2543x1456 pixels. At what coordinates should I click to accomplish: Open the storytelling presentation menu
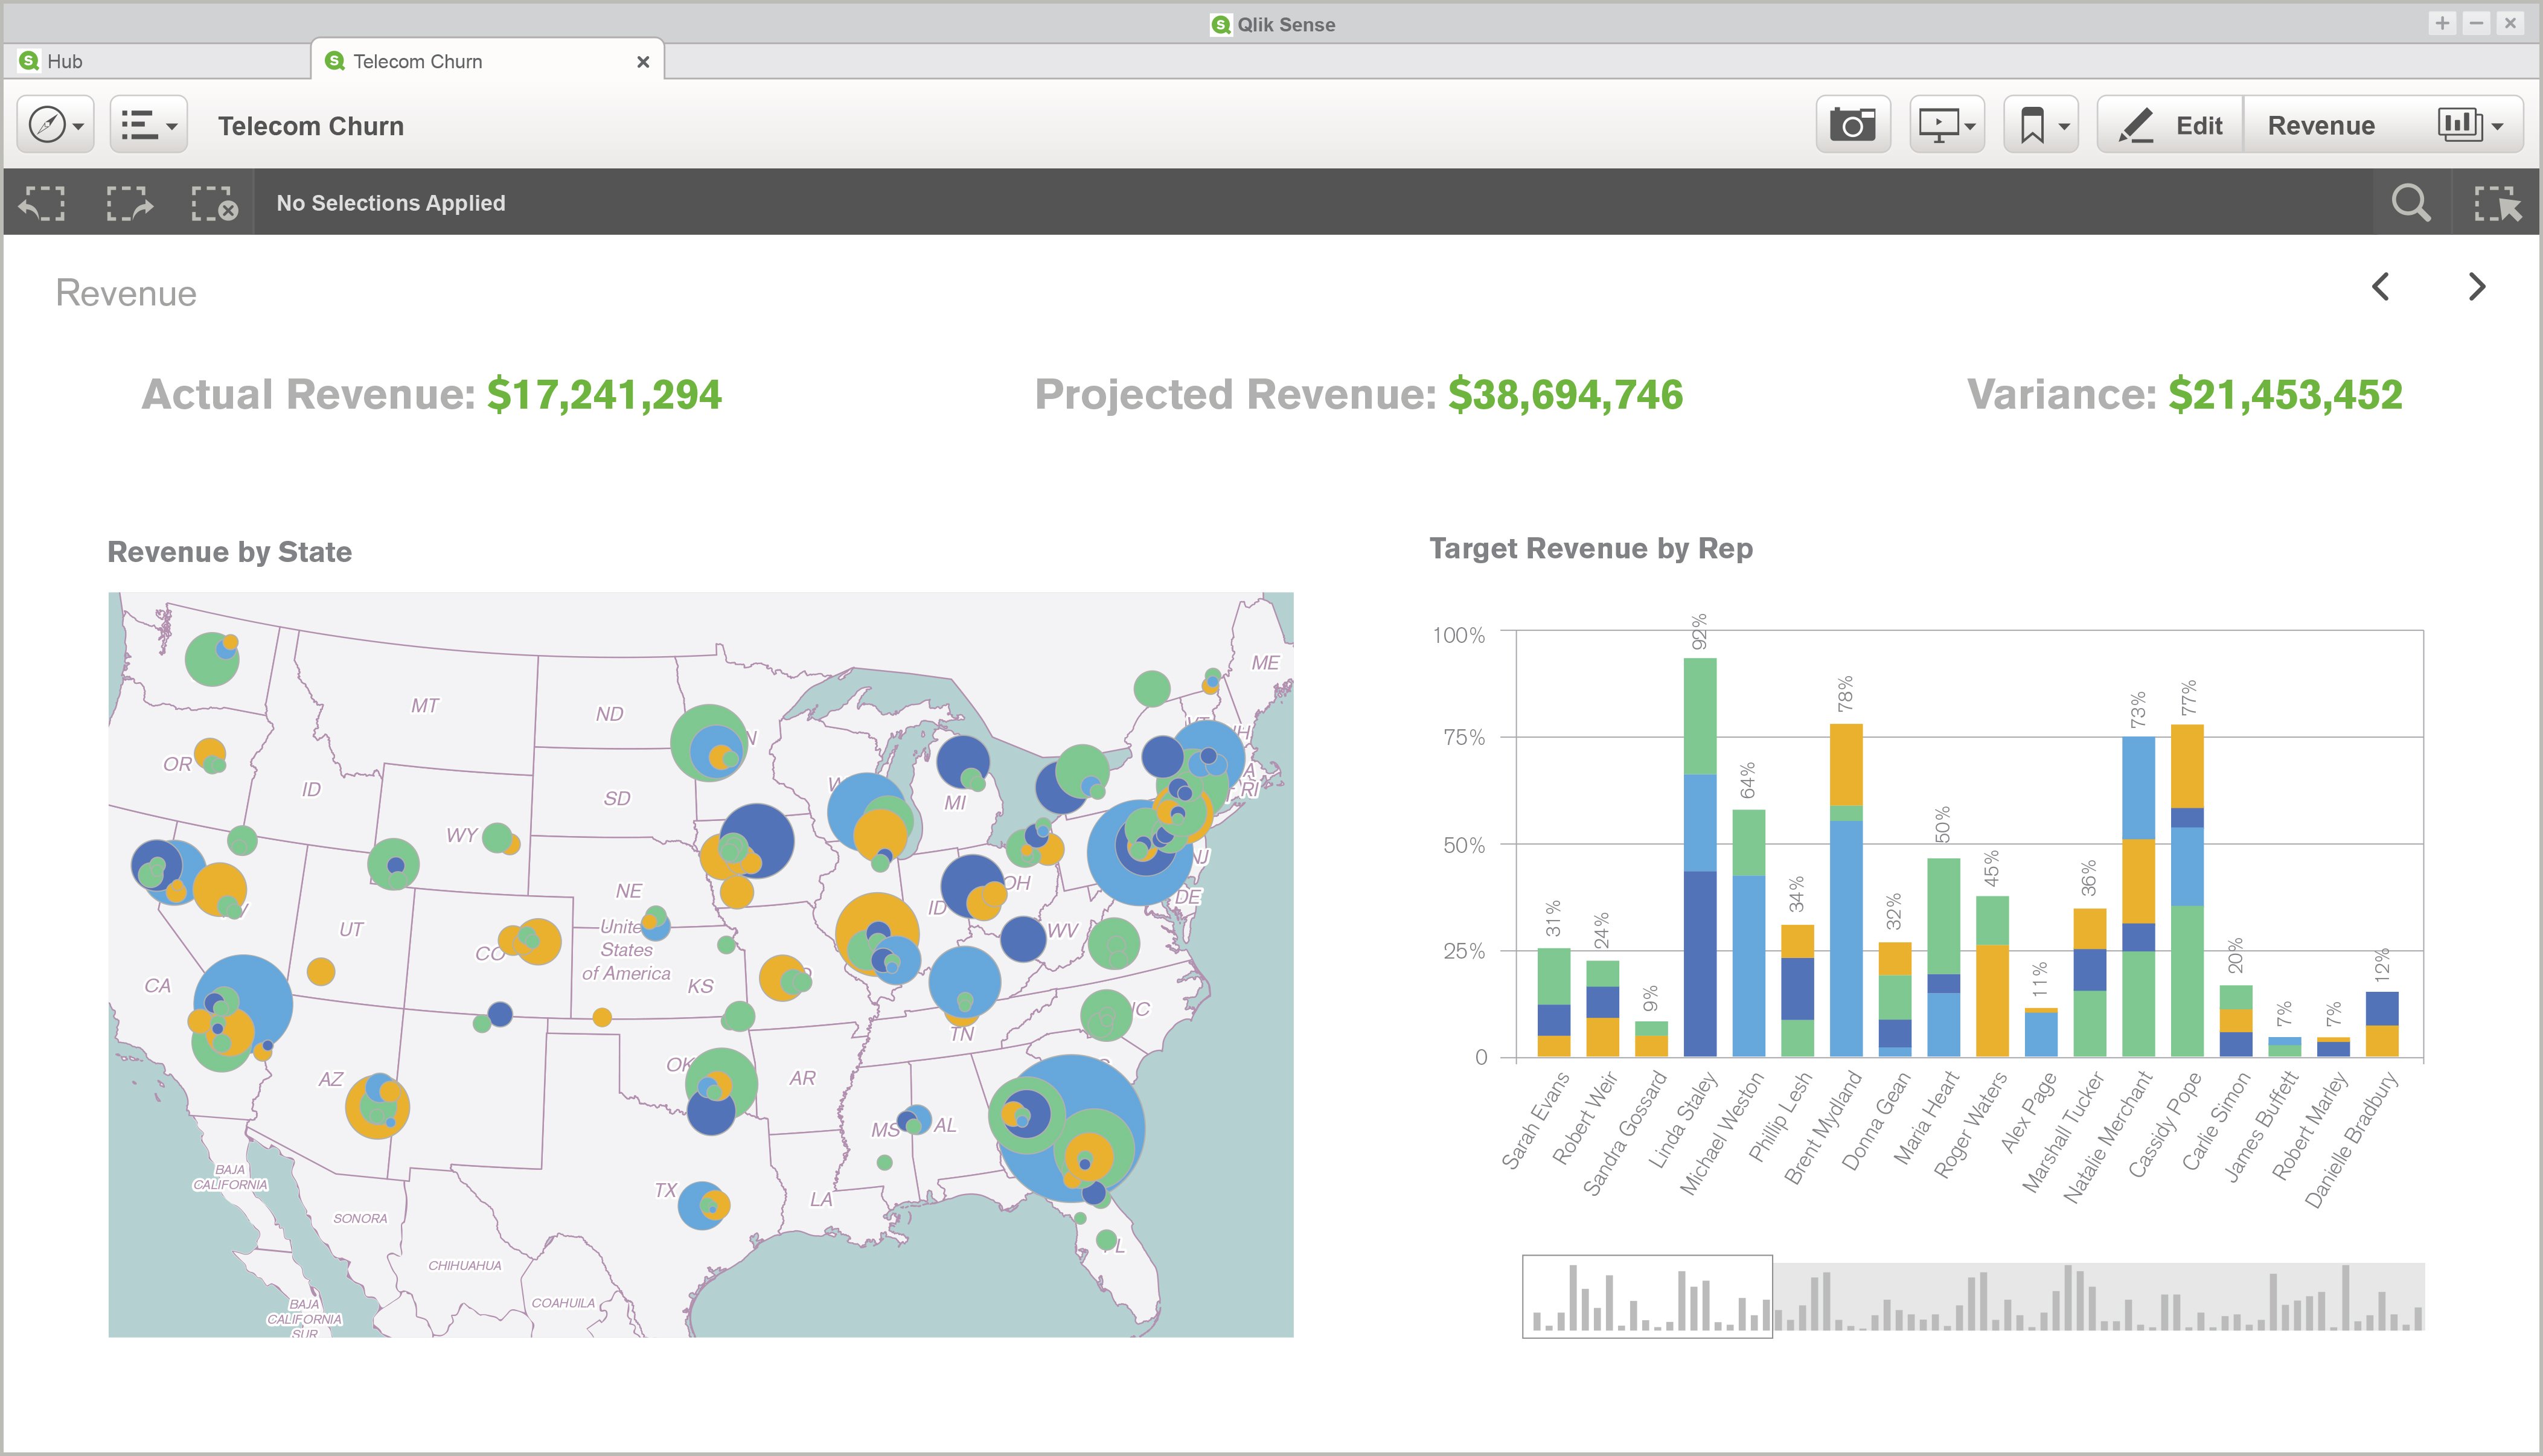[1946, 125]
